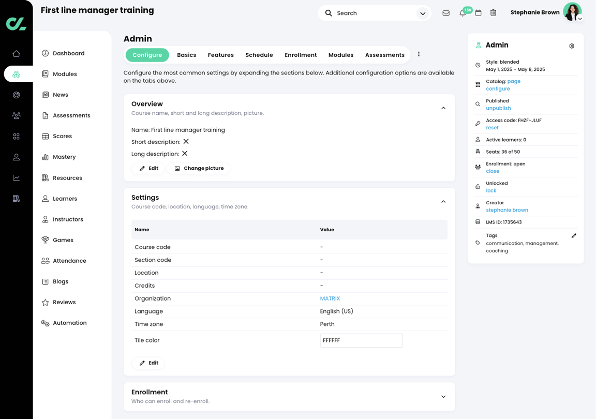Screen dimensions: 596x419
Task: Expand the Enrollment section
Action: click(x=443, y=397)
